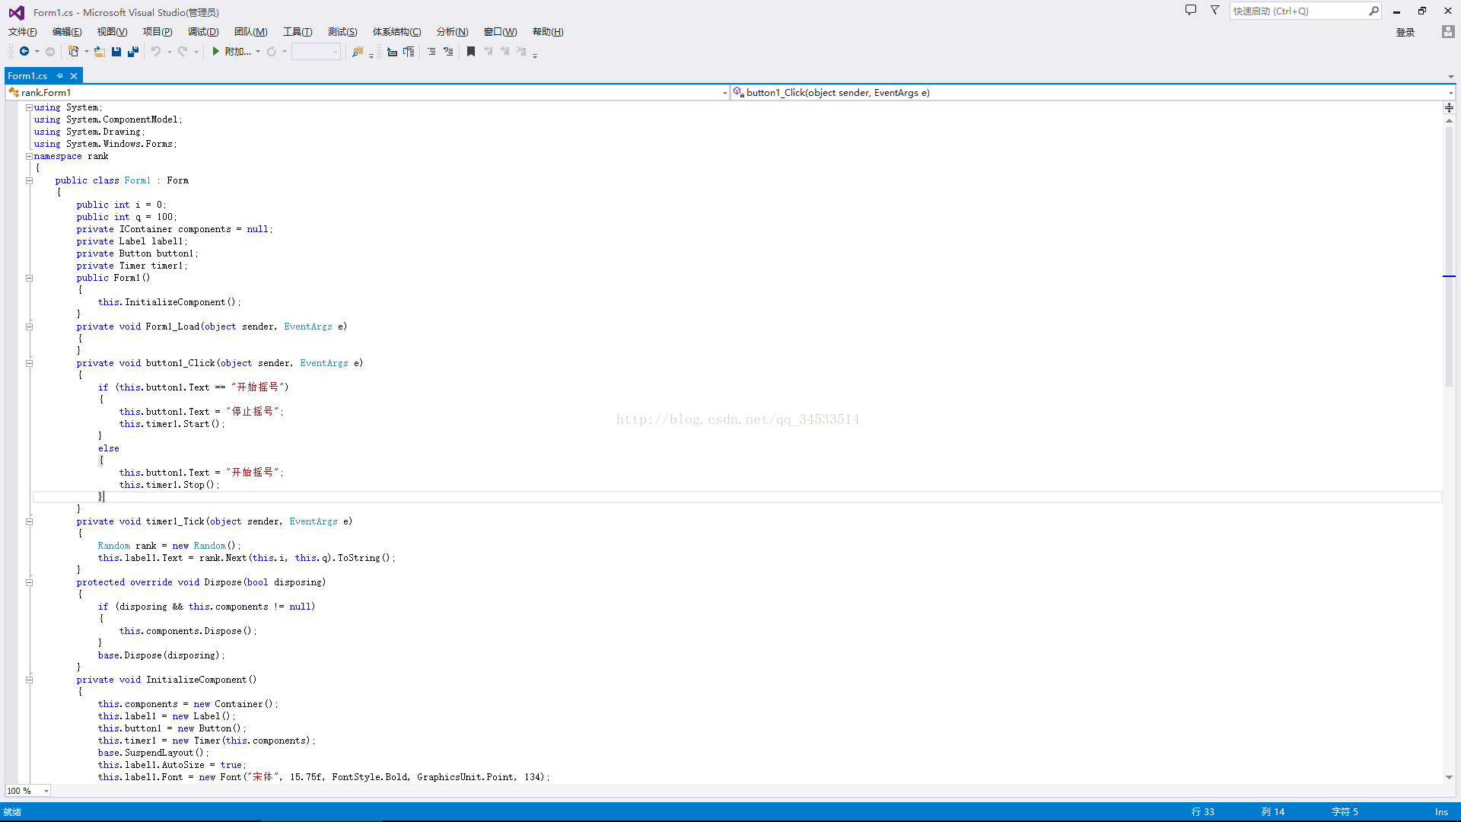Collapse the button1_Click method
The image size is (1461, 822).
(x=29, y=363)
